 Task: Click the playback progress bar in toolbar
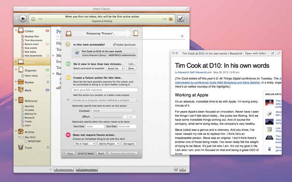[x=102, y=19]
